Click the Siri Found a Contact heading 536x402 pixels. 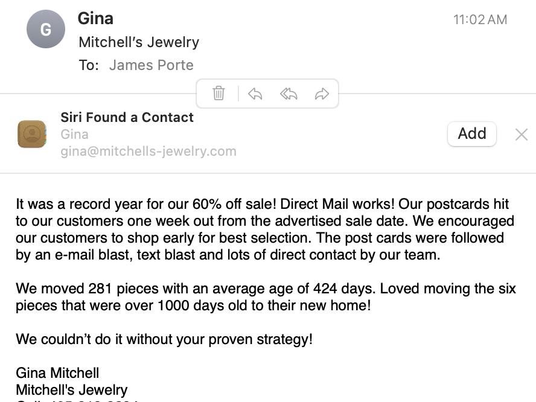click(x=127, y=117)
